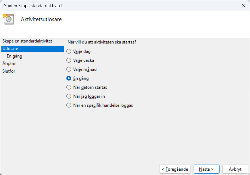This screenshot has height=175, width=250.
Task: Click the Aktivitetsutlösare page heading
Action: click(41, 20)
